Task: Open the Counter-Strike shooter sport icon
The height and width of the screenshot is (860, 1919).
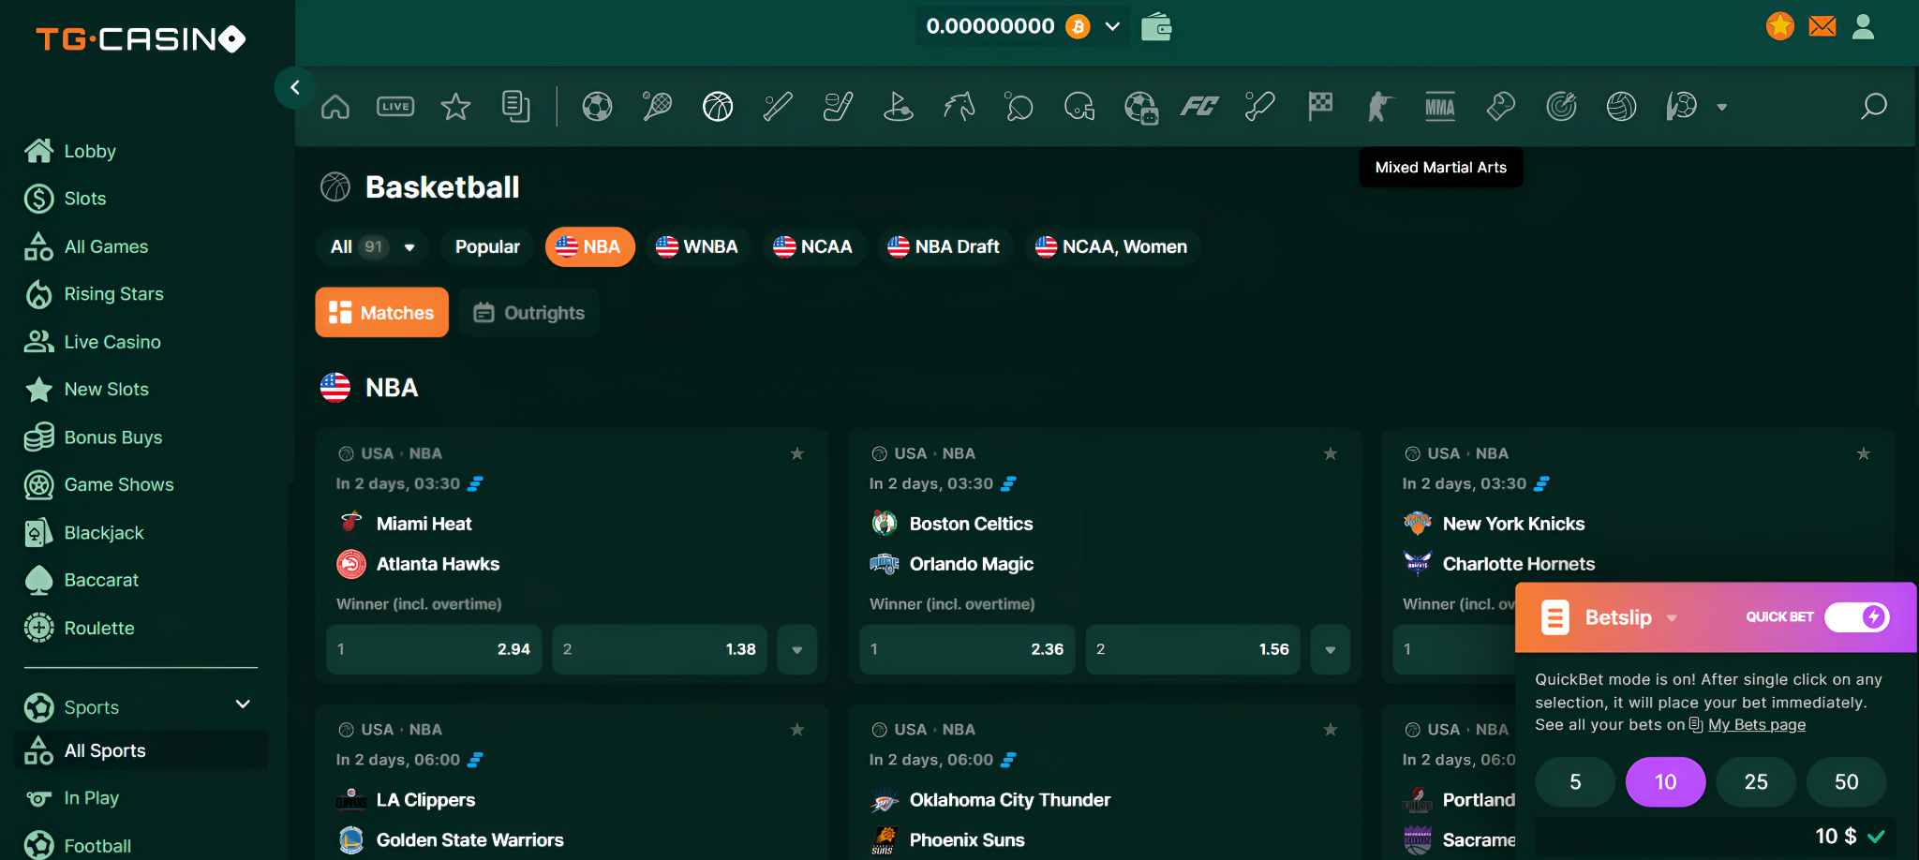Action: (x=1378, y=106)
